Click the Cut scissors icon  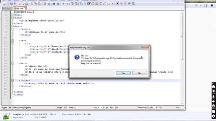[32, 4]
